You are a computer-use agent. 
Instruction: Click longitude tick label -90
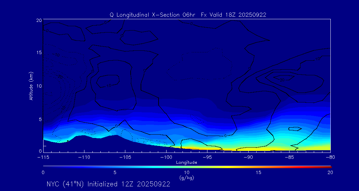point(248,158)
